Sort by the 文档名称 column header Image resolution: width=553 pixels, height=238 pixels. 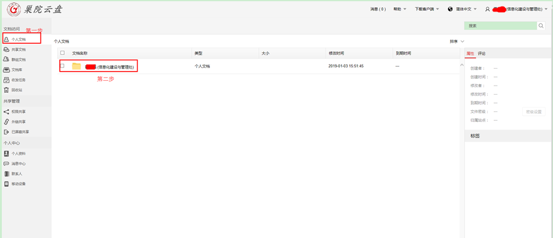[x=80, y=53]
